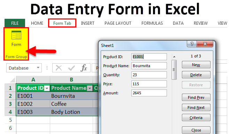Select cell containing Bournvita in the sheet
Image resolution: width=230 pixels, height=134 pixels.
coord(71,96)
